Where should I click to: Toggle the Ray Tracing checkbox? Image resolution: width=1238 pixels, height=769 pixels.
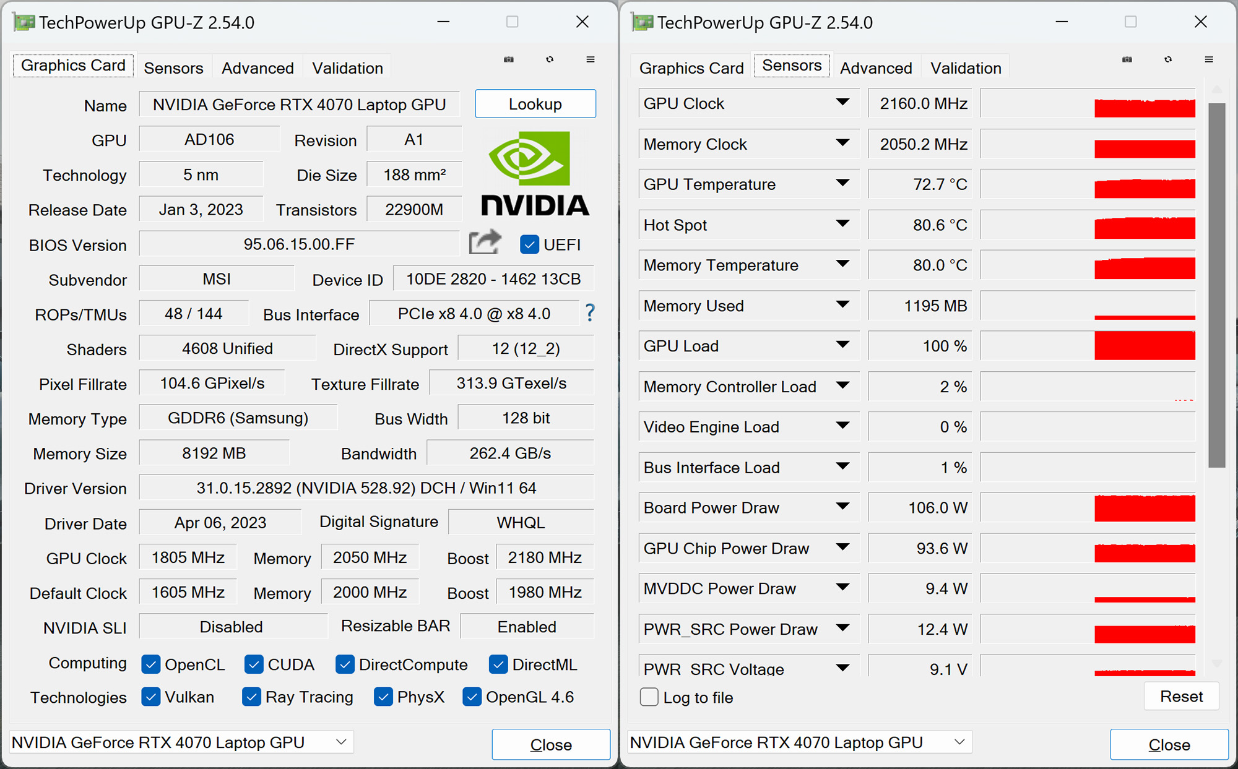click(251, 697)
